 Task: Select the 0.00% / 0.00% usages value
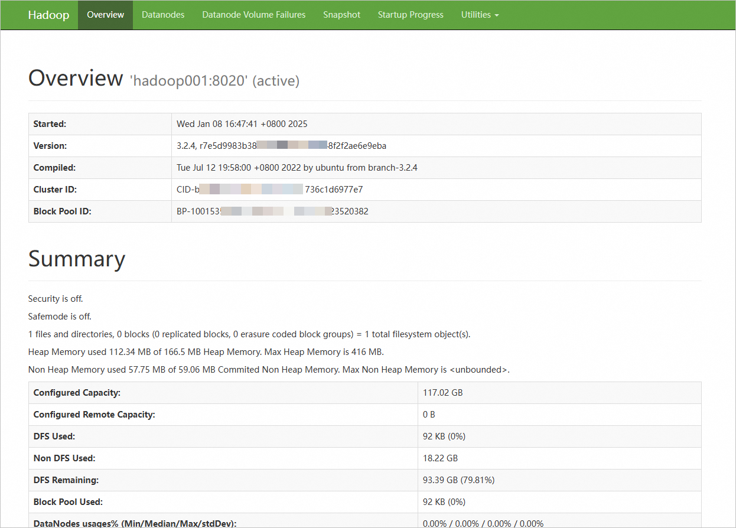[483, 523]
